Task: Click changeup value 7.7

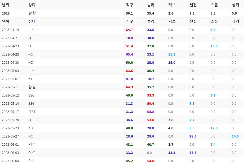Action: [x=192, y=120]
